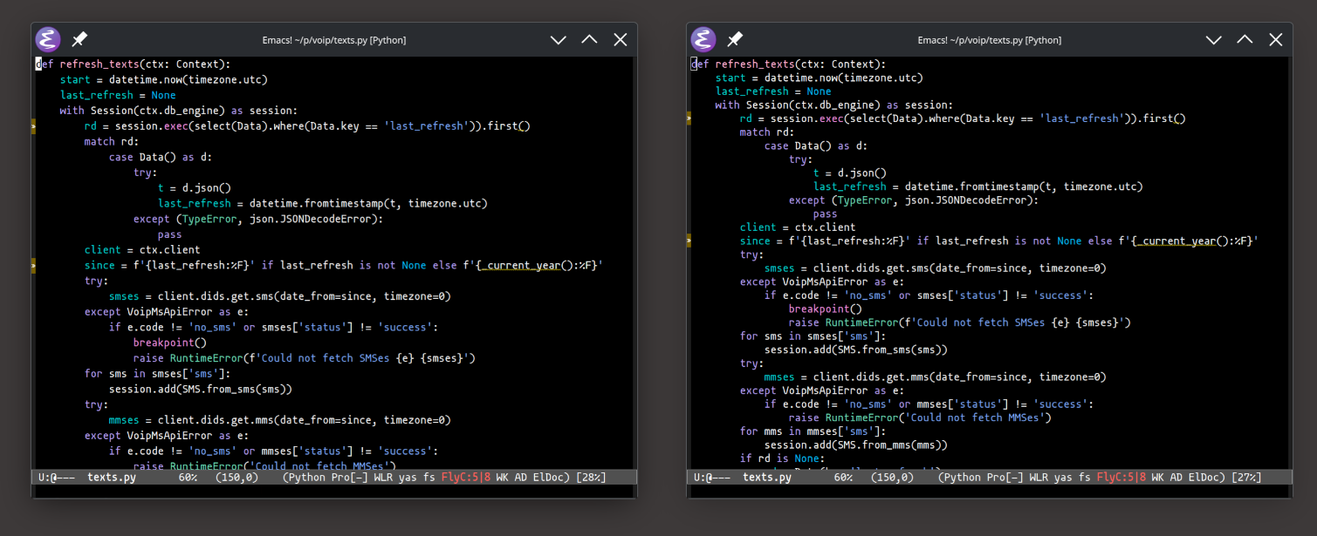Screen dimensions: 1317x536
Task: Click 'ElDoc' minor mode in right mode line
Action: point(1204,478)
